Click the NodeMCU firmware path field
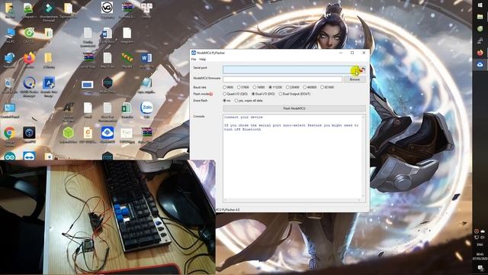The height and width of the screenshot is (275, 488). 282,79
